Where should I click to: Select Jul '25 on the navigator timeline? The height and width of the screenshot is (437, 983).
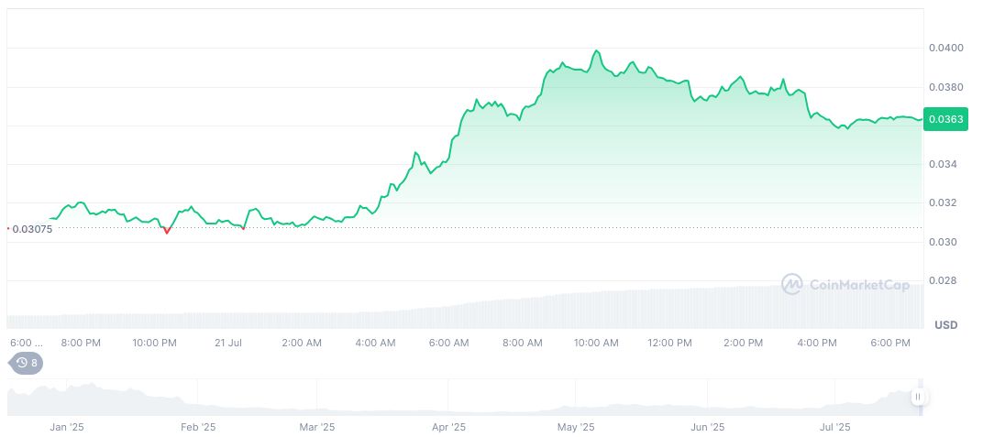[x=834, y=427]
